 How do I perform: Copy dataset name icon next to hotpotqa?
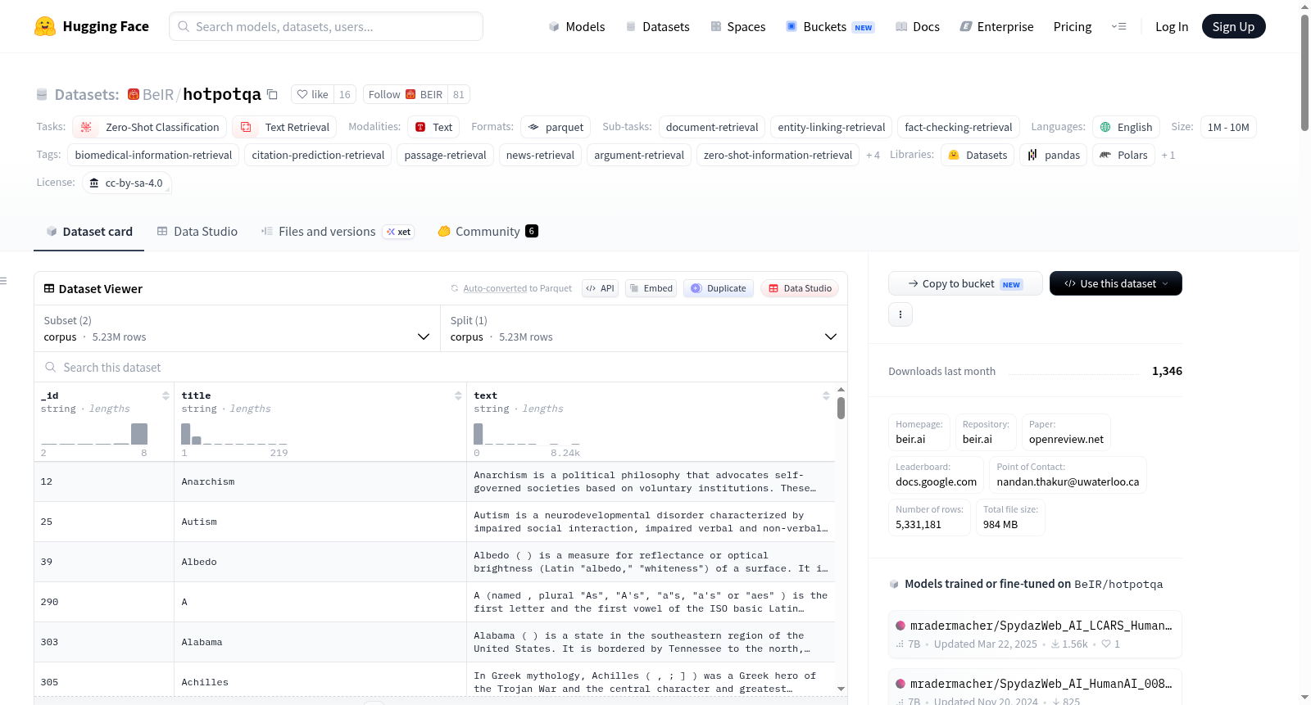pos(272,94)
